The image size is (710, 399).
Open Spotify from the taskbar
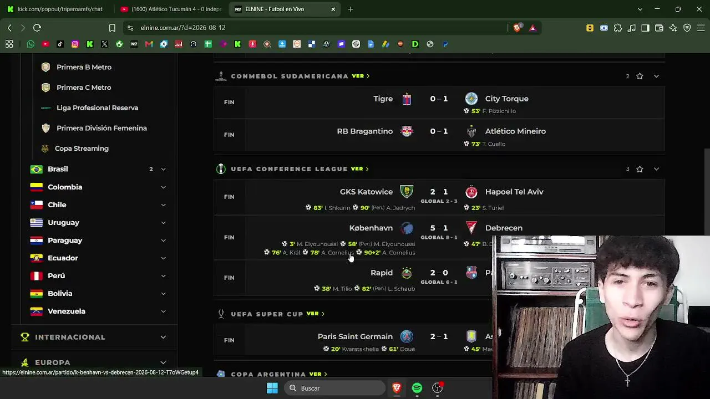[x=417, y=388]
